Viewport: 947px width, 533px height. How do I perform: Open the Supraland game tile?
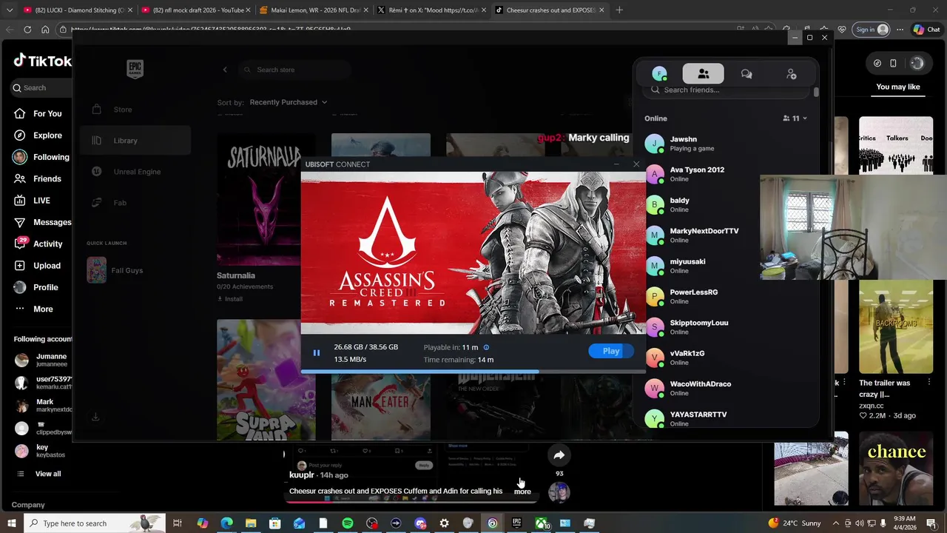coord(266,381)
